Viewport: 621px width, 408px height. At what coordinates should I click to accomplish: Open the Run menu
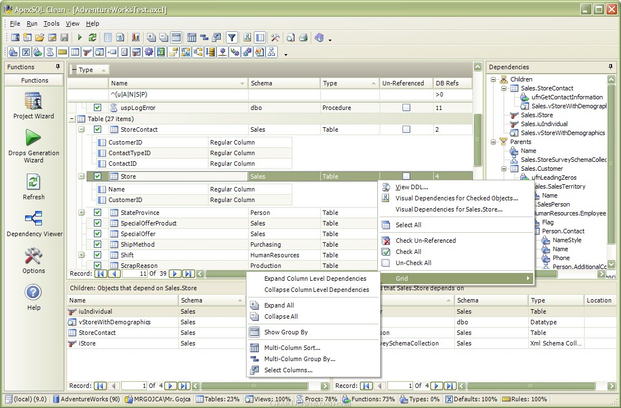coord(32,23)
